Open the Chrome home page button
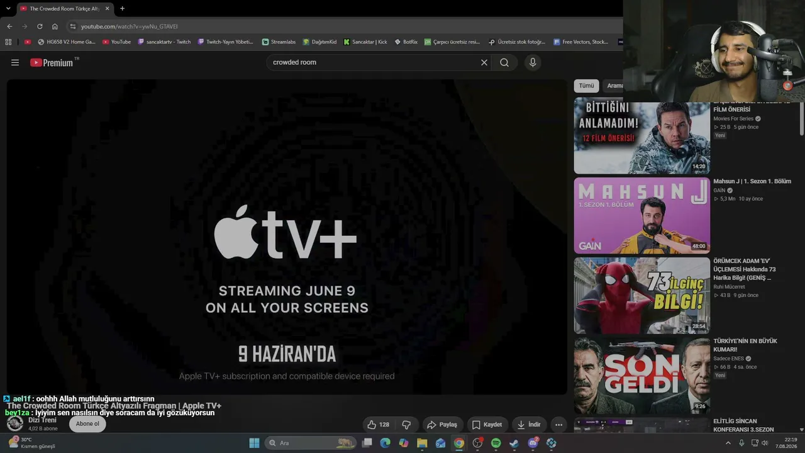This screenshot has width=805, height=453. coord(55,26)
